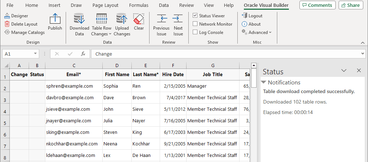368x162 pixels.
Task: Click the vertical scrollbar thumb
Action: point(254,78)
